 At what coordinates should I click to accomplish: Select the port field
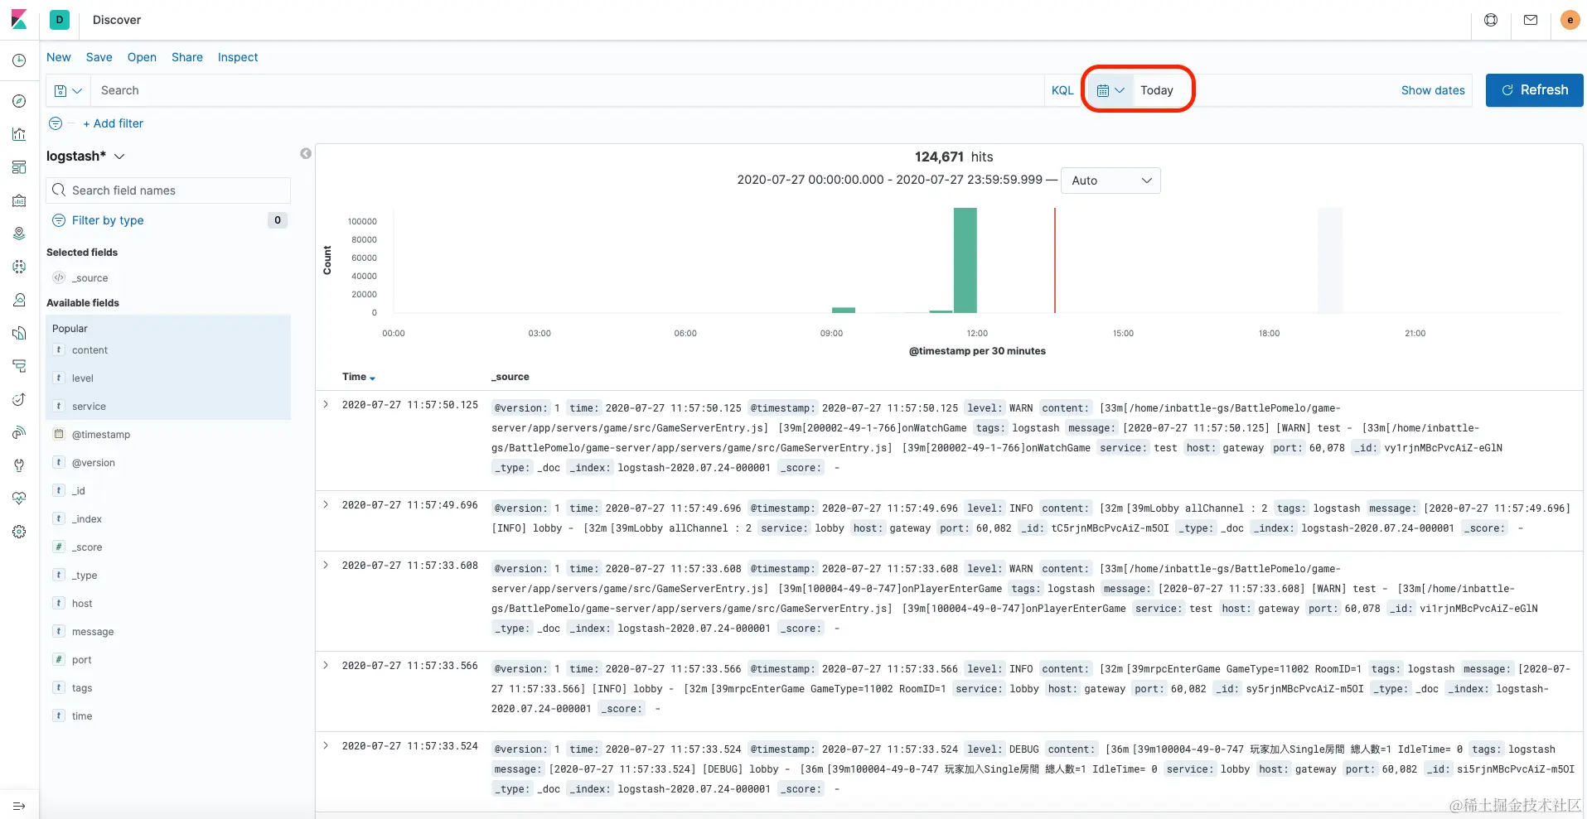pos(82,660)
